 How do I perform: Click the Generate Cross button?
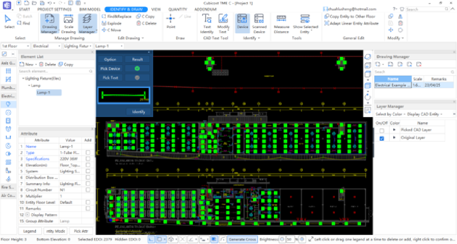242,239
